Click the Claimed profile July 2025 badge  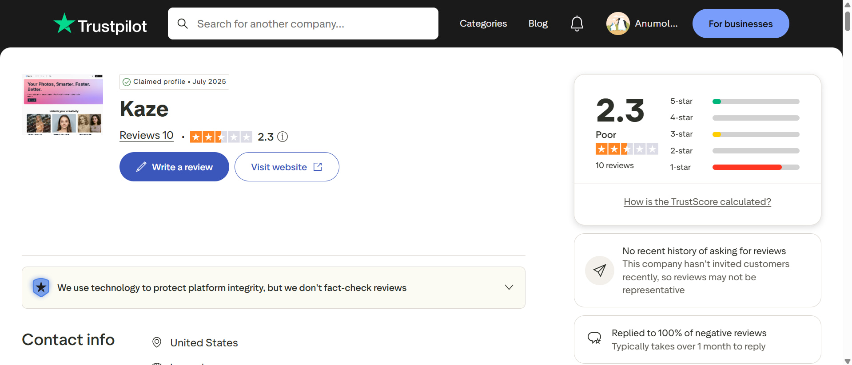coord(174,82)
